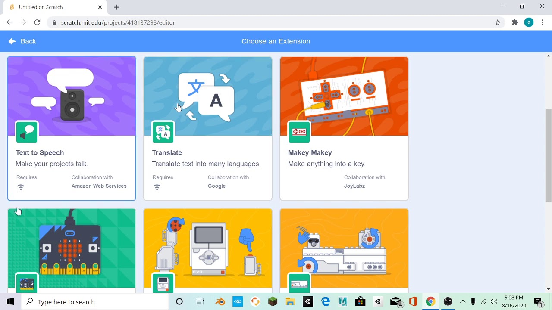Open the Windows Start menu
Image resolution: width=552 pixels, height=310 pixels.
(x=10, y=302)
